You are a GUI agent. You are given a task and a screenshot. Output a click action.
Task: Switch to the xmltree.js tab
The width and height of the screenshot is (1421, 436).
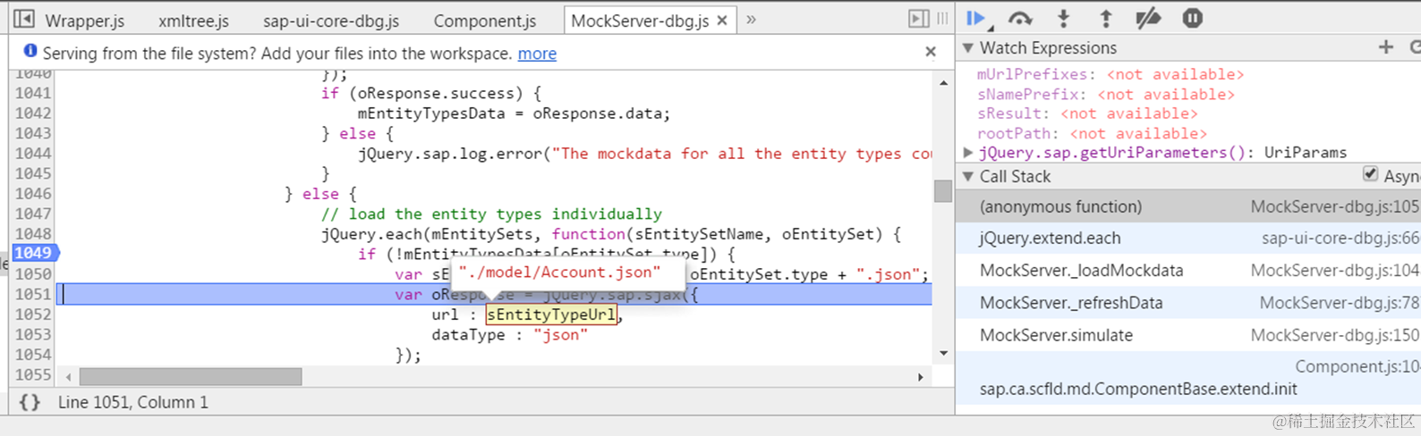193,20
